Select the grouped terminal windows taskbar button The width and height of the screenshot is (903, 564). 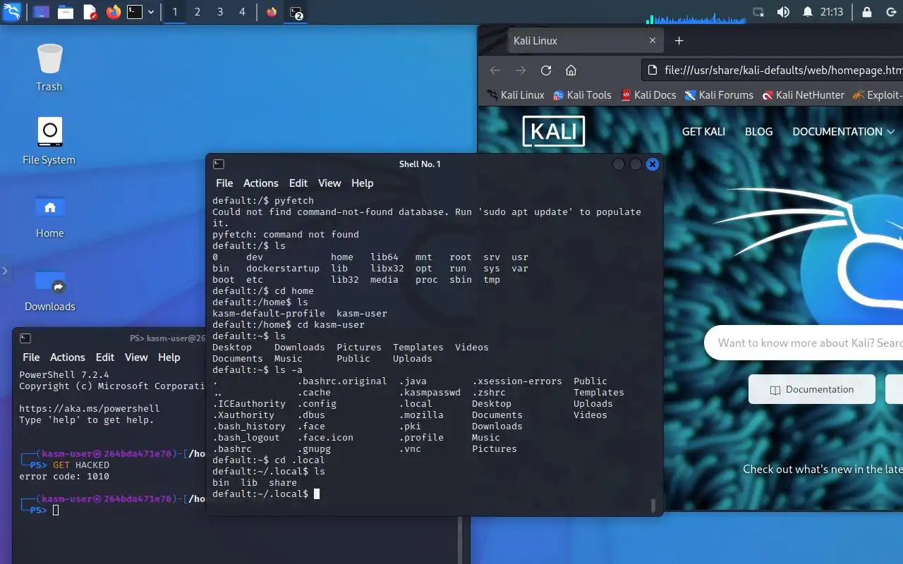click(296, 12)
